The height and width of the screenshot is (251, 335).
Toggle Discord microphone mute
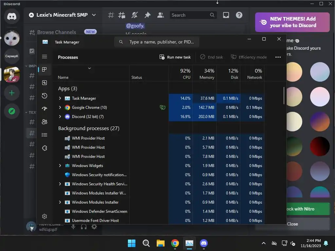[73, 226]
